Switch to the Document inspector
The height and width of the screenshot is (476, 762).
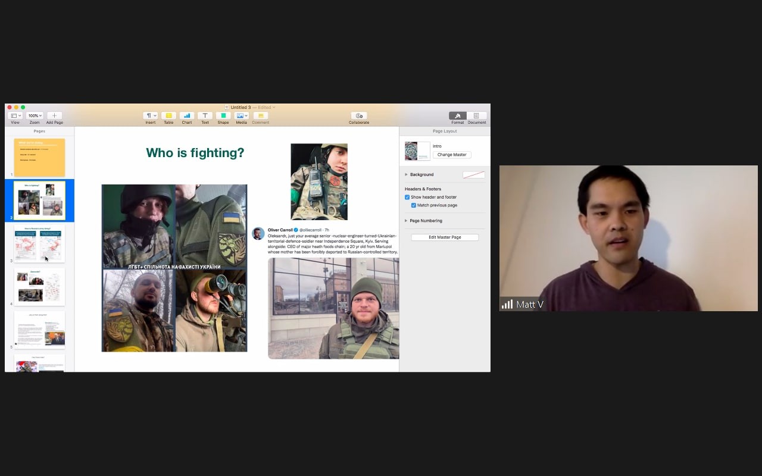477,115
